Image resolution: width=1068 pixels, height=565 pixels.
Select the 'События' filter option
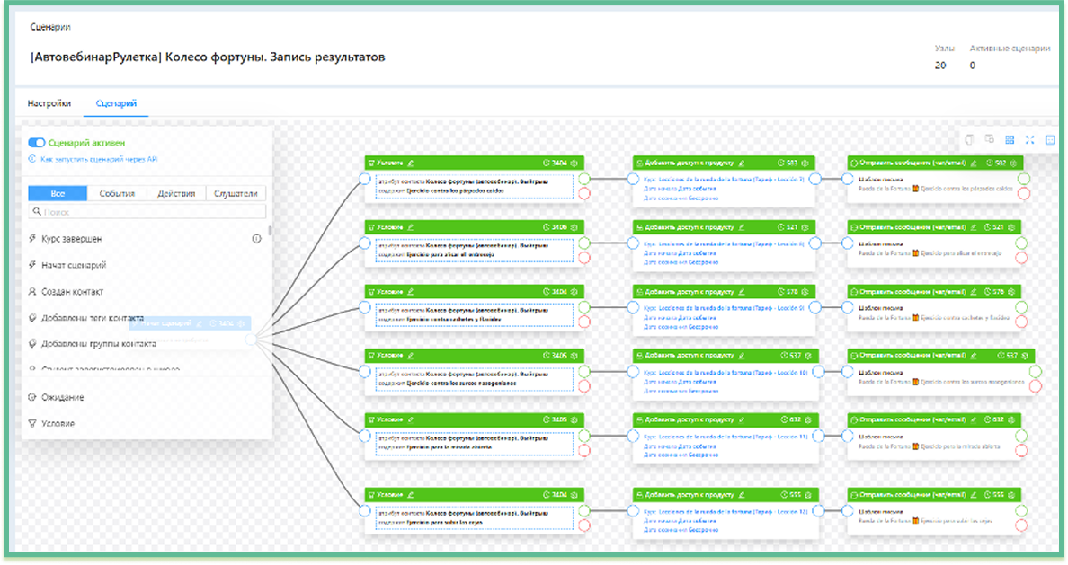tap(117, 193)
